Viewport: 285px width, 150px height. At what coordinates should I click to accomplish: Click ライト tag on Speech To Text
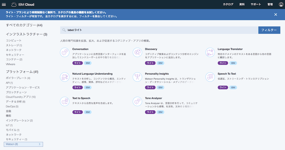pos(223,88)
